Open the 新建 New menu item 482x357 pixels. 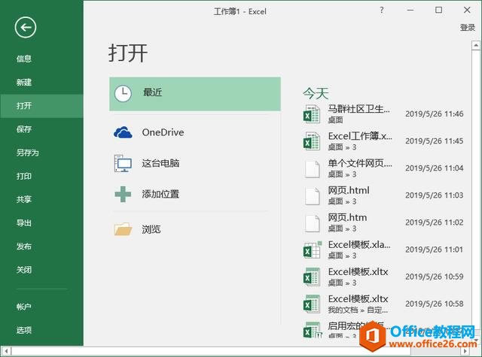pyautogui.click(x=24, y=82)
